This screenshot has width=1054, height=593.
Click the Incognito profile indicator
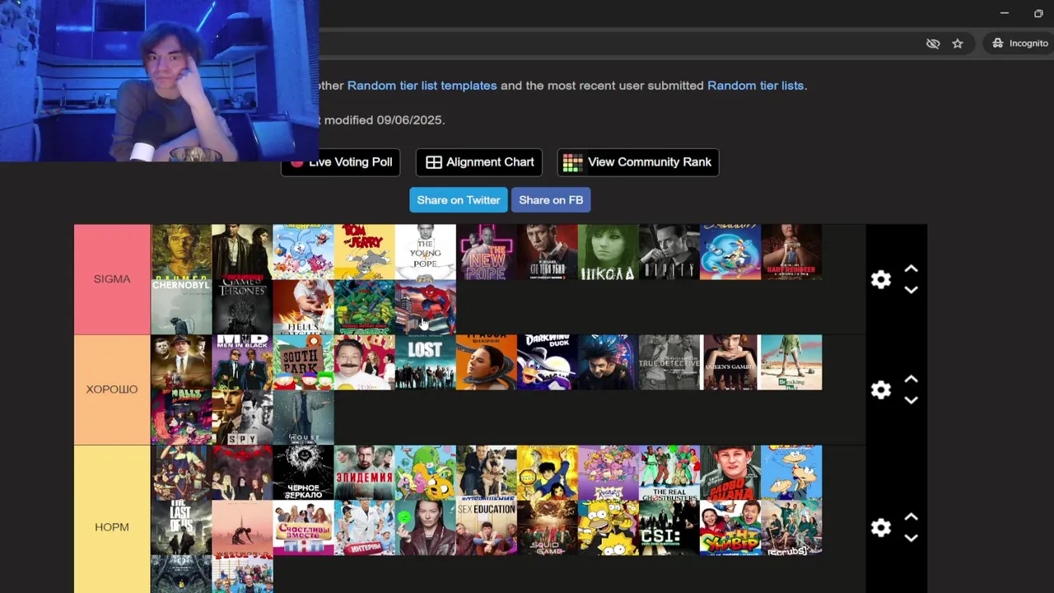point(1019,44)
